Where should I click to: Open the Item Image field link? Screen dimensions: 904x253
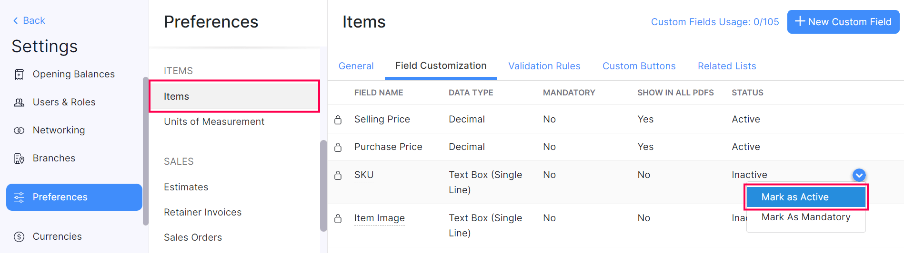tap(379, 218)
